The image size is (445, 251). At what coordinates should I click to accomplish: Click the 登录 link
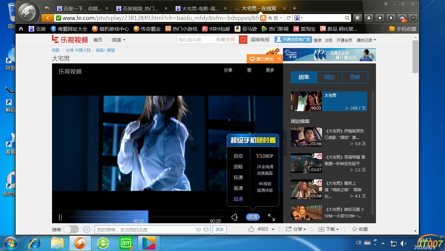(318, 40)
